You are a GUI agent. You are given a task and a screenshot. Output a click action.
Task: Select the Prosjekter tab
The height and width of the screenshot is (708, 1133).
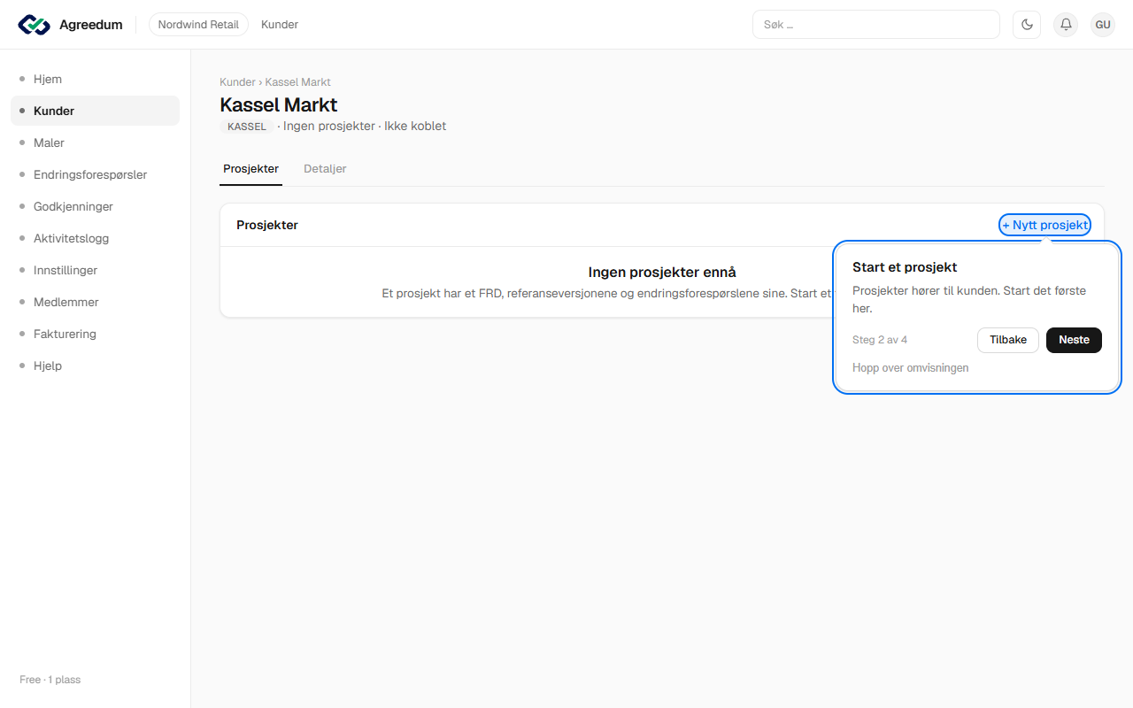[251, 168]
